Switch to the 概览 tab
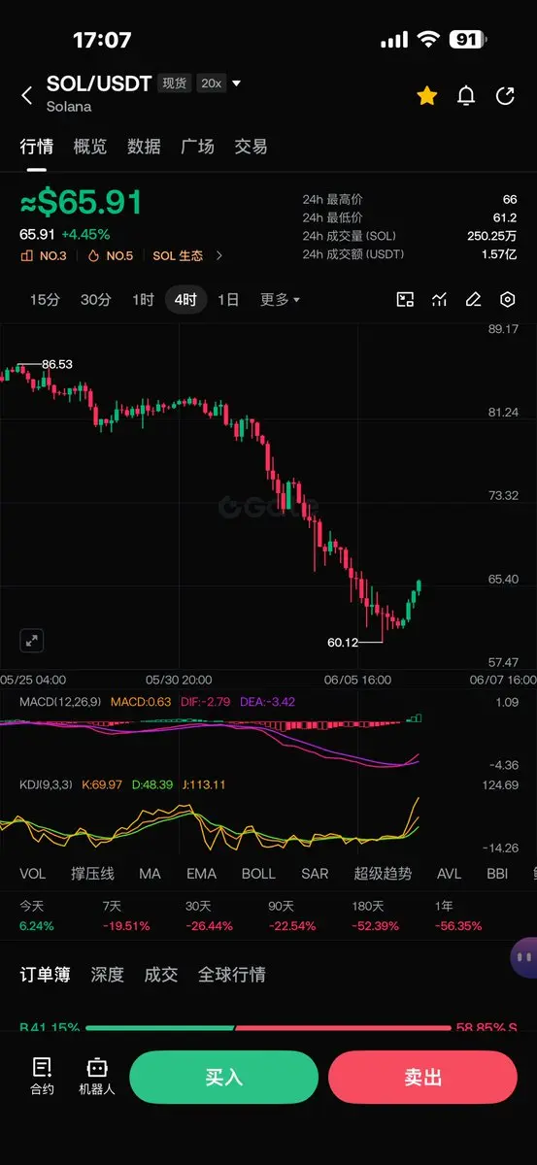 (90, 147)
